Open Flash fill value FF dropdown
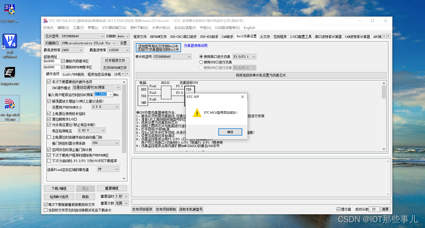425x228 pixels. [108, 169]
